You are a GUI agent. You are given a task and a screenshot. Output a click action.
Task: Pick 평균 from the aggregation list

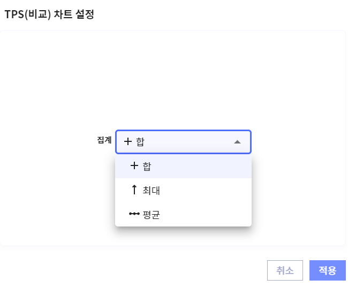pyautogui.click(x=152, y=215)
